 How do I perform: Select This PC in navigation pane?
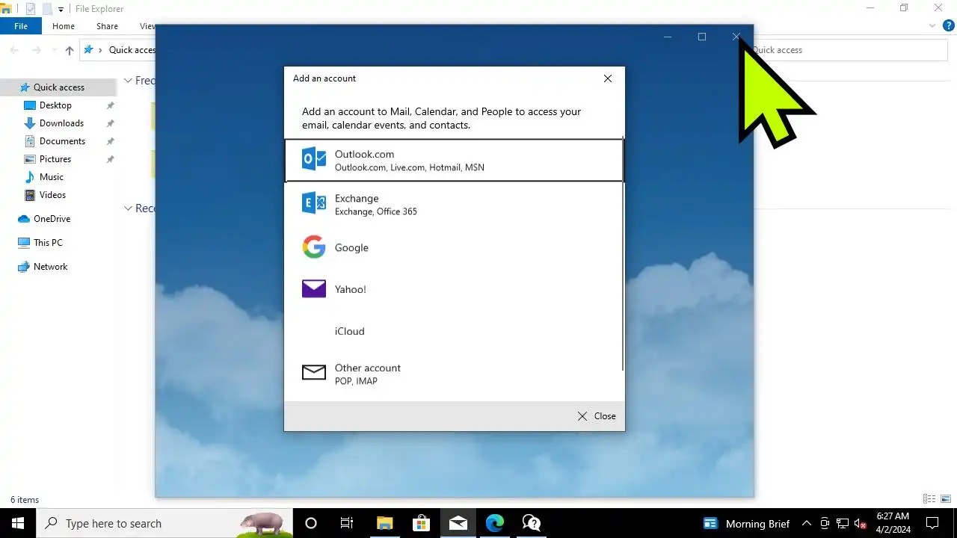pos(48,243)
